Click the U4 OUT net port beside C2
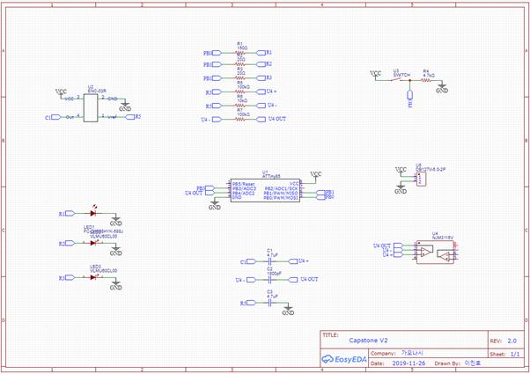Screen dimensions: 530x374 coord(305,280)
